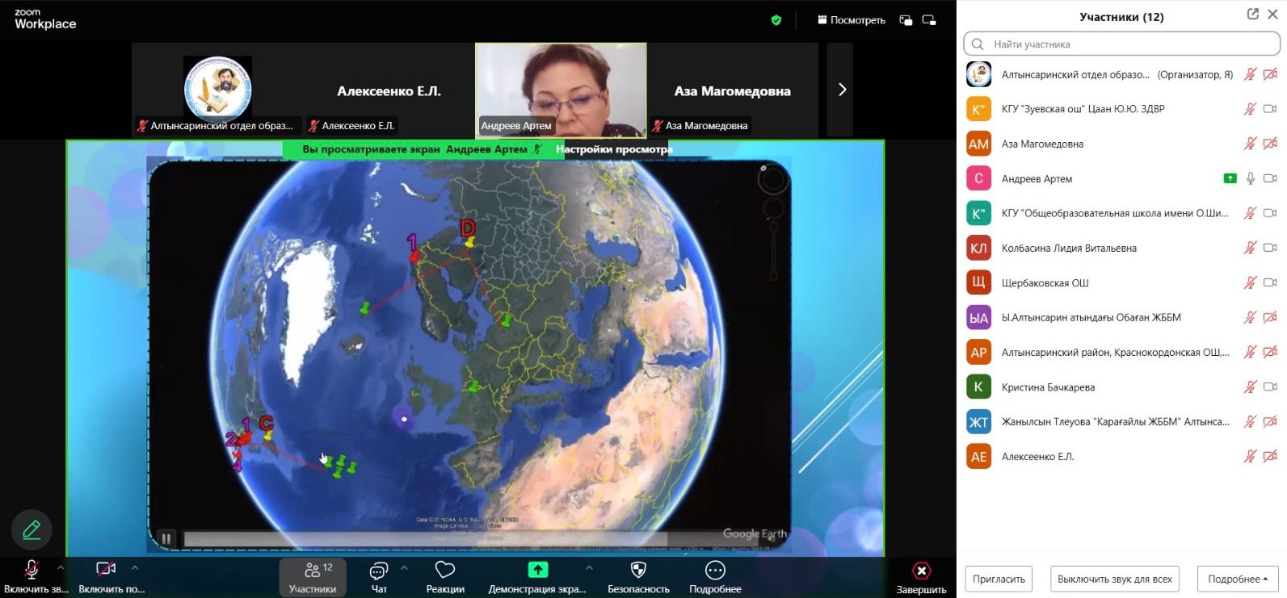
Task: Click Выключить звук для всех button
Action: tap(1114, 579)
